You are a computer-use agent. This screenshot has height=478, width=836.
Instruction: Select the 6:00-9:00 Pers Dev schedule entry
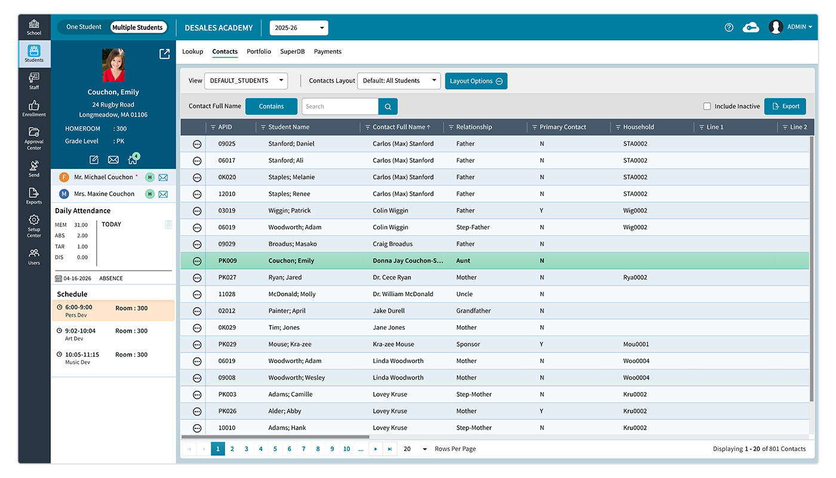pos(113,311)
